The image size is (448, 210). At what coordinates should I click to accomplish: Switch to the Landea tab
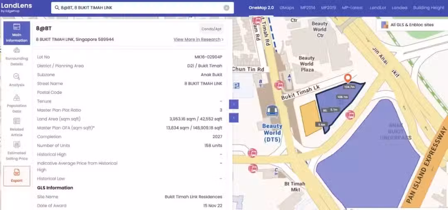click(x=399, y=8)
